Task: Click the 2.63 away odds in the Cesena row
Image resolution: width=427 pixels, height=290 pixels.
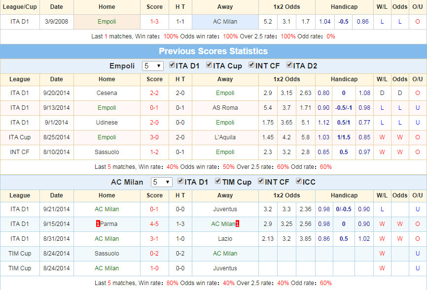Action: pos(305,93)
